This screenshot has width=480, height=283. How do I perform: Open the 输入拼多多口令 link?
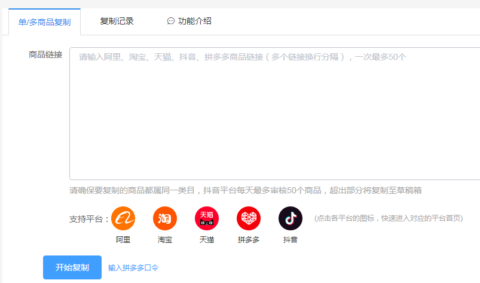coord(133,267)
